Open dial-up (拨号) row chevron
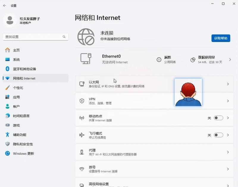Screen dimensions: 238x187 click(228, 169)
